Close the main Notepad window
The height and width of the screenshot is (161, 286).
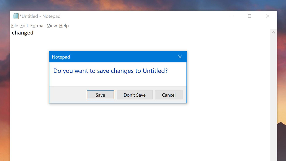[x=267, y=16]
